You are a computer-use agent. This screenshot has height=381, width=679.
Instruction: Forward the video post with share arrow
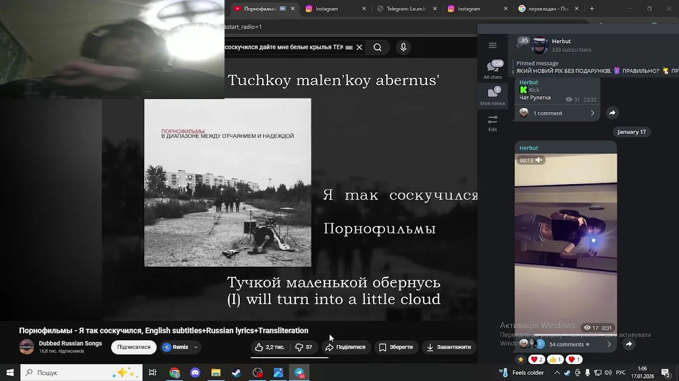[629, 344]
